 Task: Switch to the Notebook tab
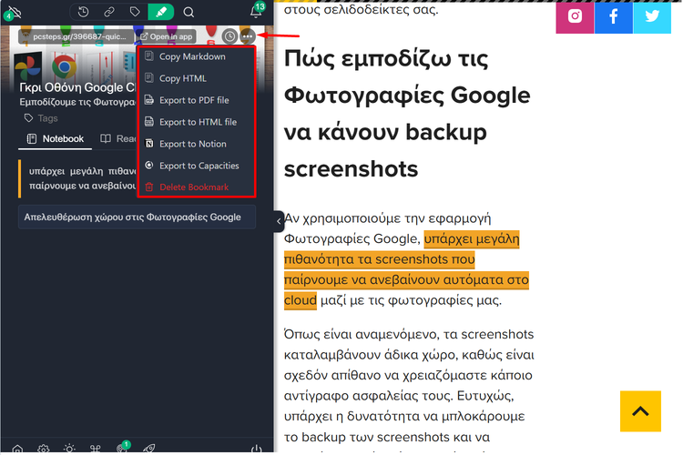pos(55,139)
